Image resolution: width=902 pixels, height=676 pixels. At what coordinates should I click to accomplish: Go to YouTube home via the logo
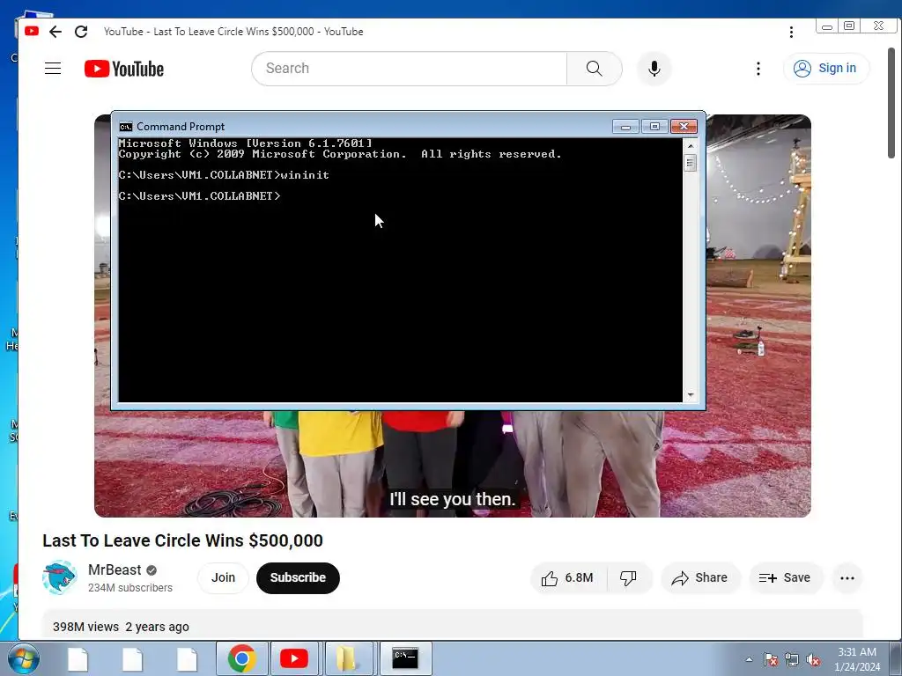click(123, 69)
